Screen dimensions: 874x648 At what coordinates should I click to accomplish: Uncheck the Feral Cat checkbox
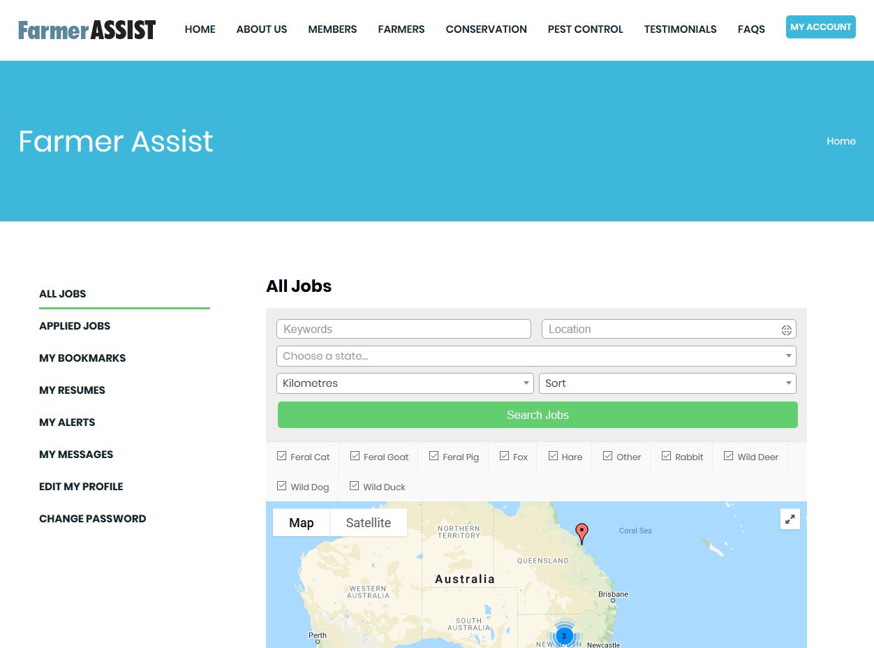[x=282, y=457]
